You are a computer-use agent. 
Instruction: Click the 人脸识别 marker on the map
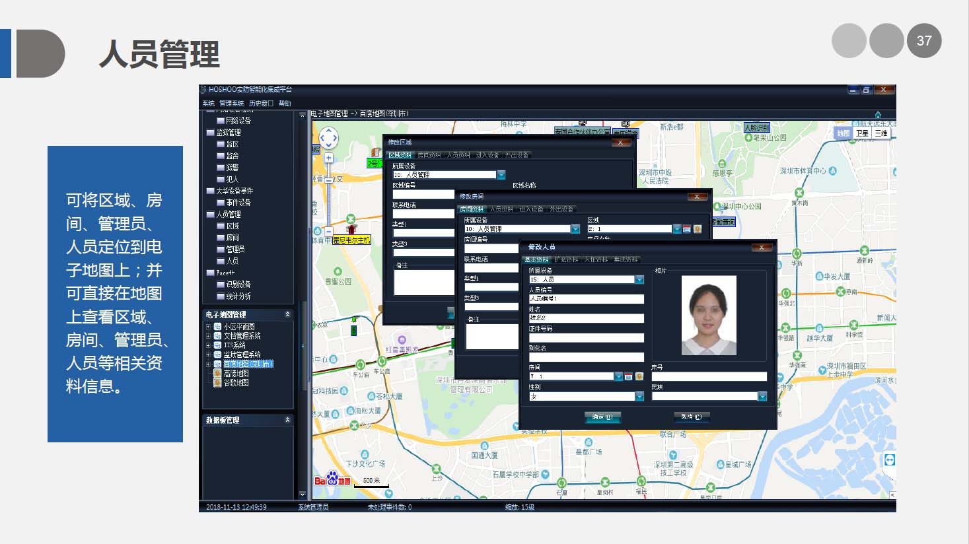756,127
